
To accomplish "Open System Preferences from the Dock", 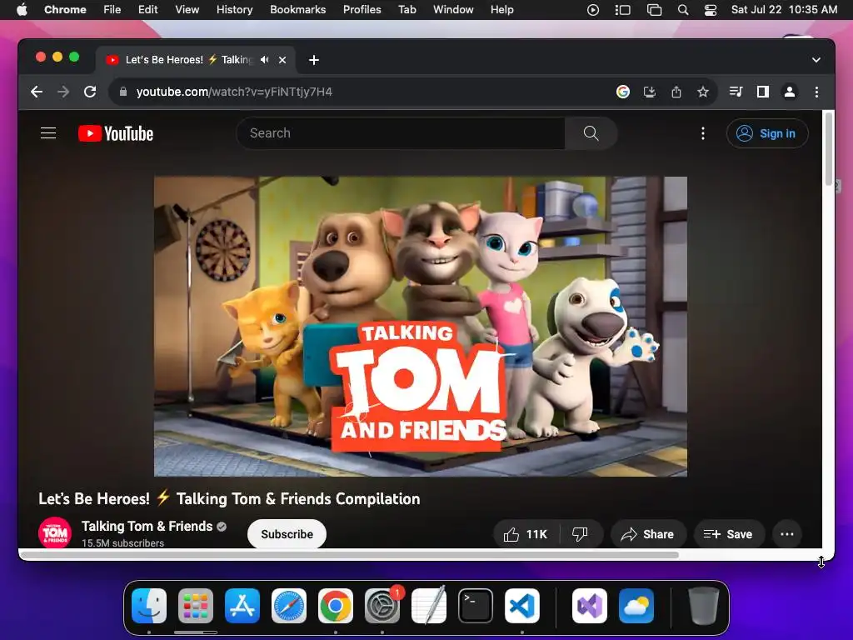I will pos(382,606).
